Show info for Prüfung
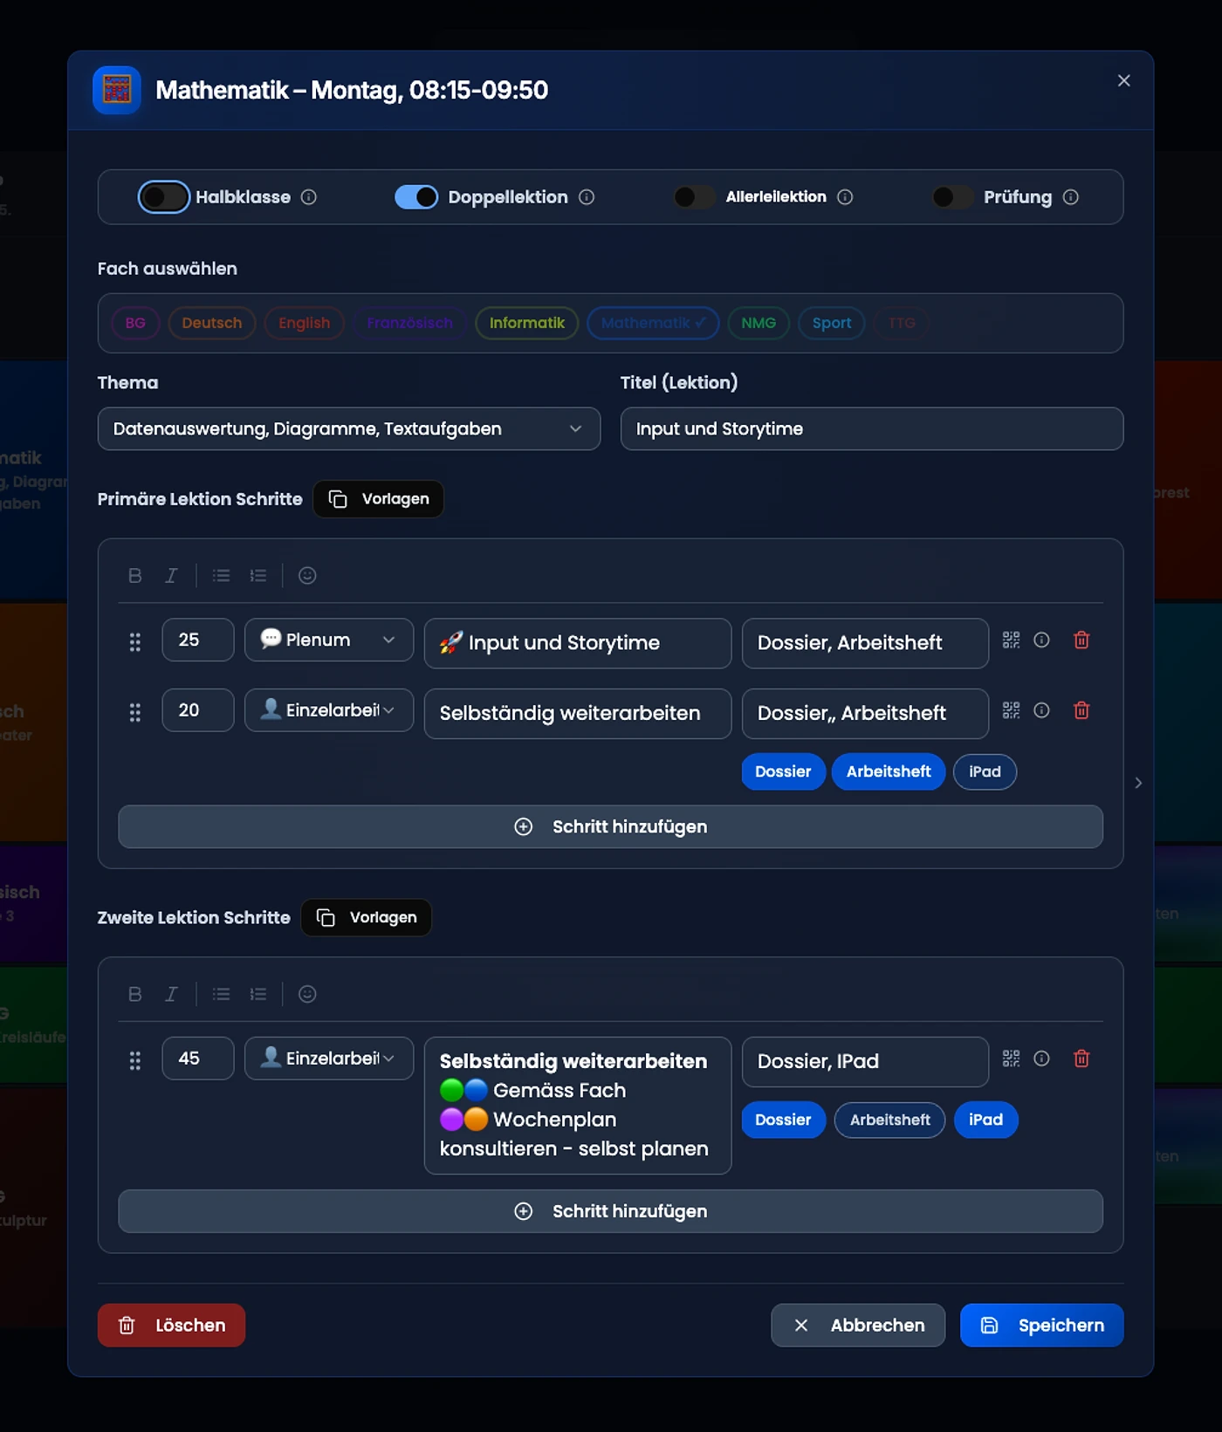The width and height of the screenshot is (1222, 1432). 1071,197
